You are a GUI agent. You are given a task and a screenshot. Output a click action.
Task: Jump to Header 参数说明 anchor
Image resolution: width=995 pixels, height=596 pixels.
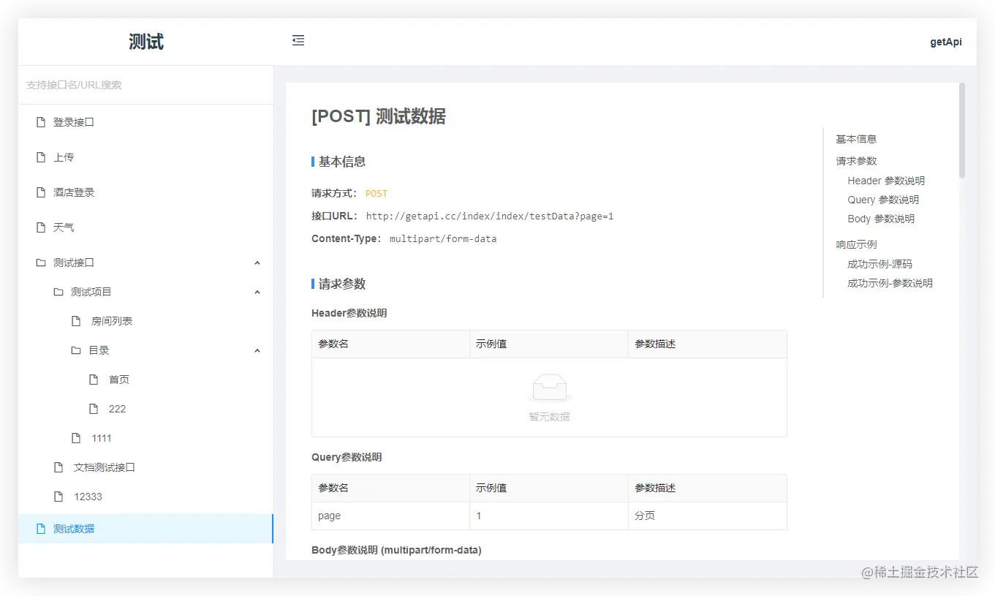886,181
